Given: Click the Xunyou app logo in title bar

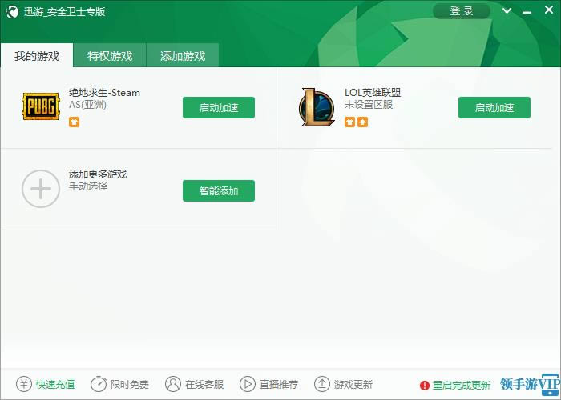Looking at the screenshot, I should tap(12, 12).
